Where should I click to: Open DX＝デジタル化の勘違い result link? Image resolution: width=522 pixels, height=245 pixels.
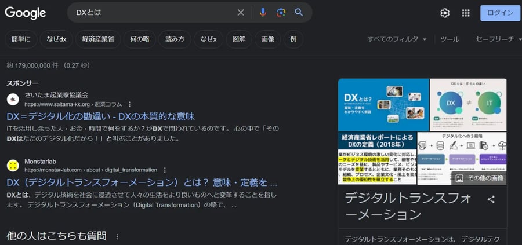(100, 116)
